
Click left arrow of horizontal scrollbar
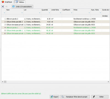pyautogui.click(x=2, y=82)
